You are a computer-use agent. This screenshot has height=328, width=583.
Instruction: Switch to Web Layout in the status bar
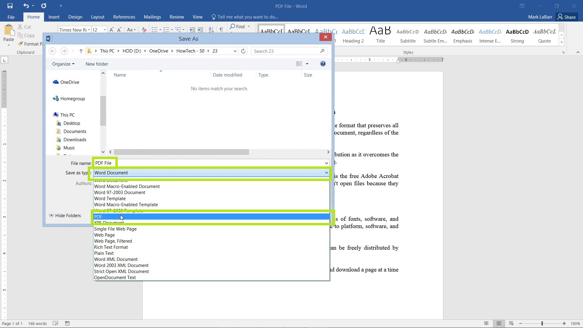click(511, 323)
